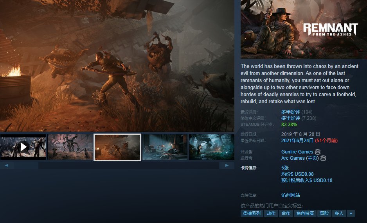Open developer Gunfire Games page
Image resolution: width=367 pixels, height=223 pixels.
pyautogui.click(x=297, y=152)
